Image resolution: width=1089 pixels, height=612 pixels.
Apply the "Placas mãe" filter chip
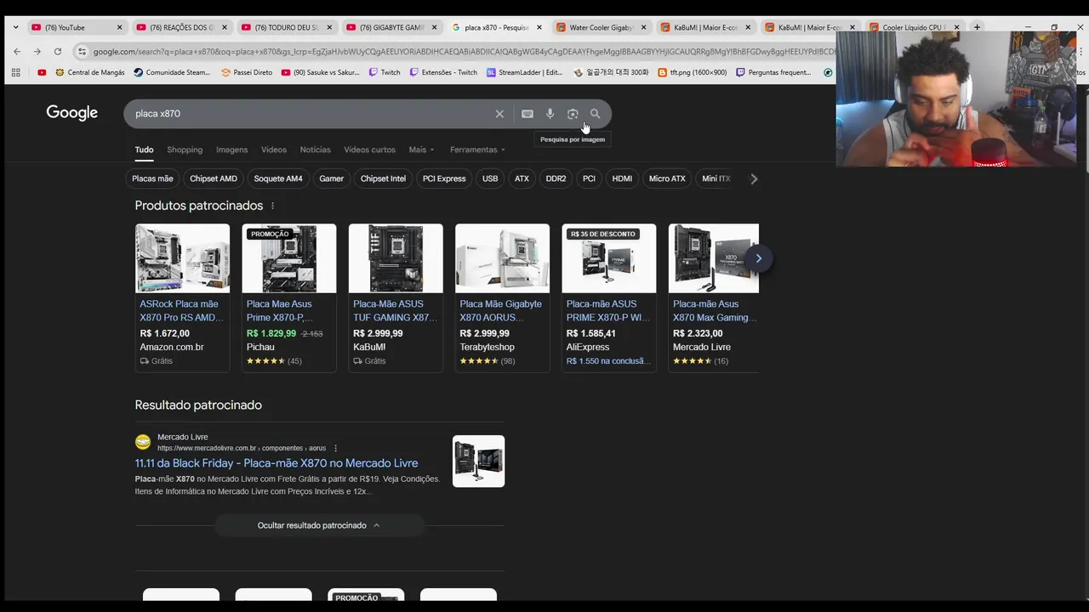[152, 178]
